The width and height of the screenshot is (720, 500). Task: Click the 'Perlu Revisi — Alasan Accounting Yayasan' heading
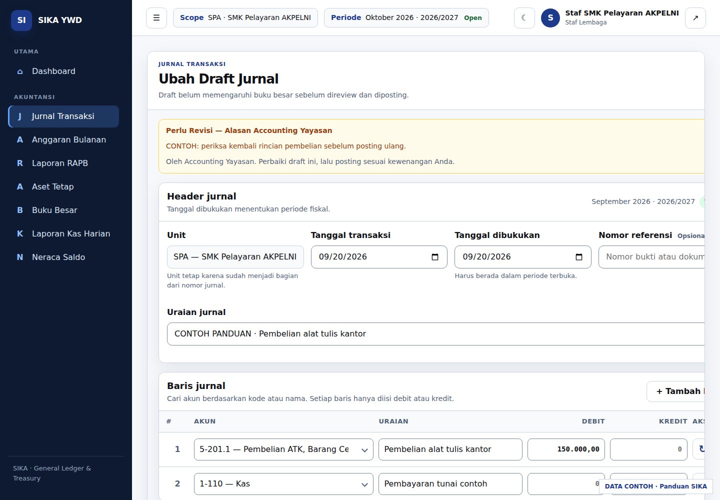[x=249, y=130]
